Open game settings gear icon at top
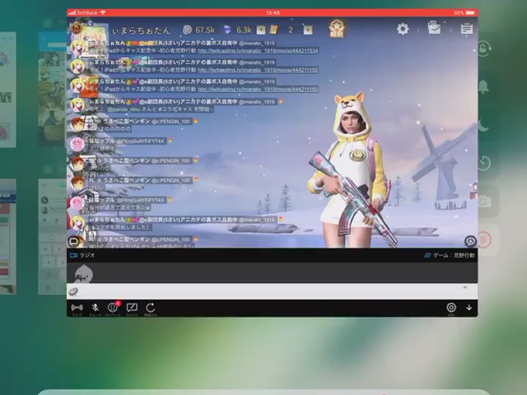The image size is (527, 395). pos(403,29)
